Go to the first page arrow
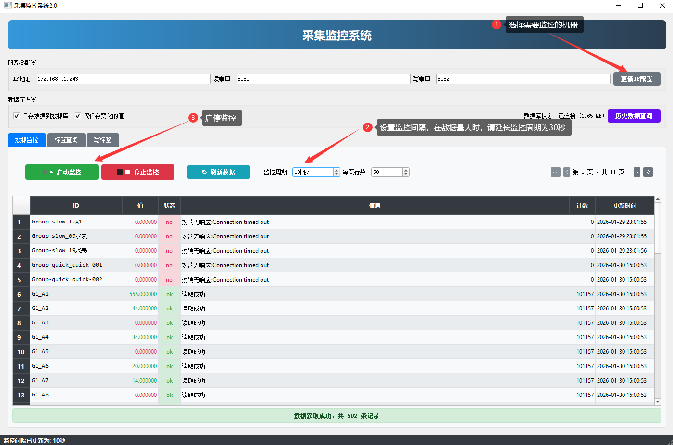This screenshot has width=673, height=445. pyautogui.click(x=555, y=172)
